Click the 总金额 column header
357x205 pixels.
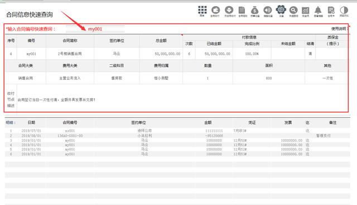coord(161,41)
